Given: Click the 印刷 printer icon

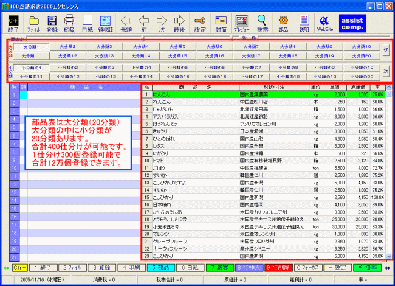Looking at the screenshot, I should click(70, 24).
